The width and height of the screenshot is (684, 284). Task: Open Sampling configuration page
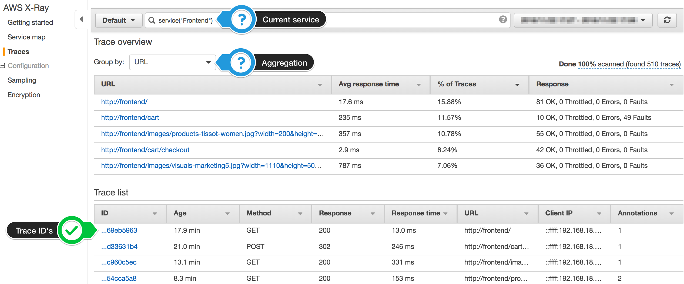pyautogui.click(x=22, y=80)
